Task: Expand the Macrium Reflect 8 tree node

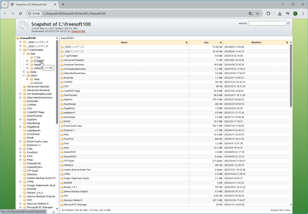Action: click(20, 204)
